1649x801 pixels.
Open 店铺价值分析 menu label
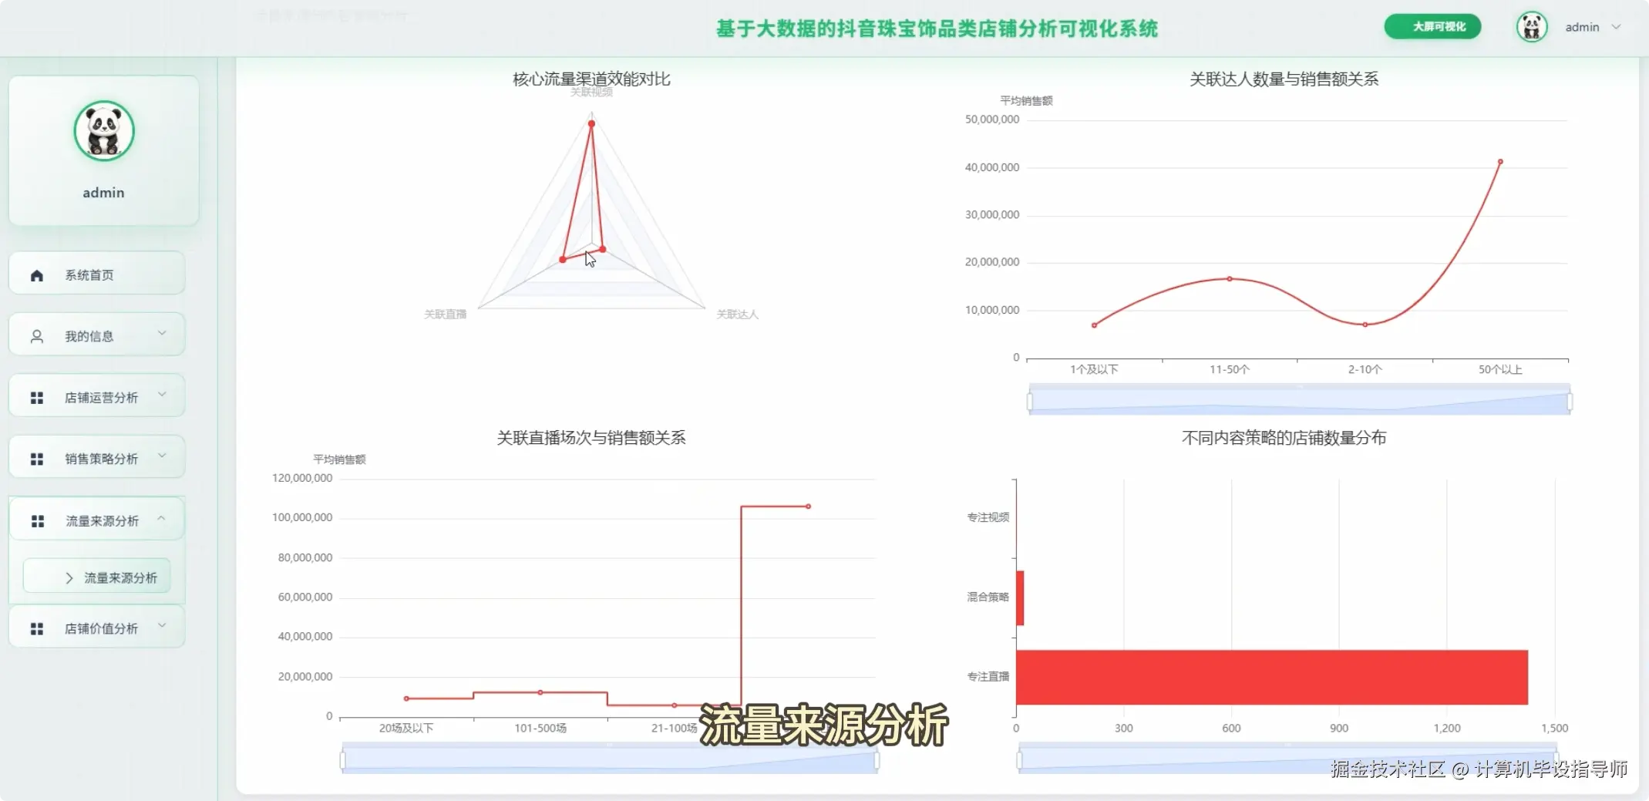(x=101, y=628)
